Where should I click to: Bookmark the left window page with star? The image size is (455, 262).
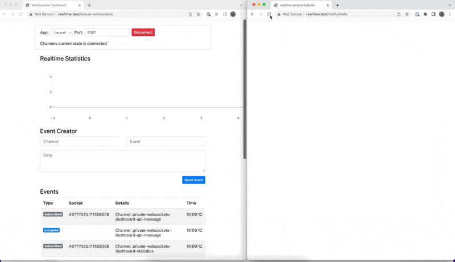pos(198,14)
